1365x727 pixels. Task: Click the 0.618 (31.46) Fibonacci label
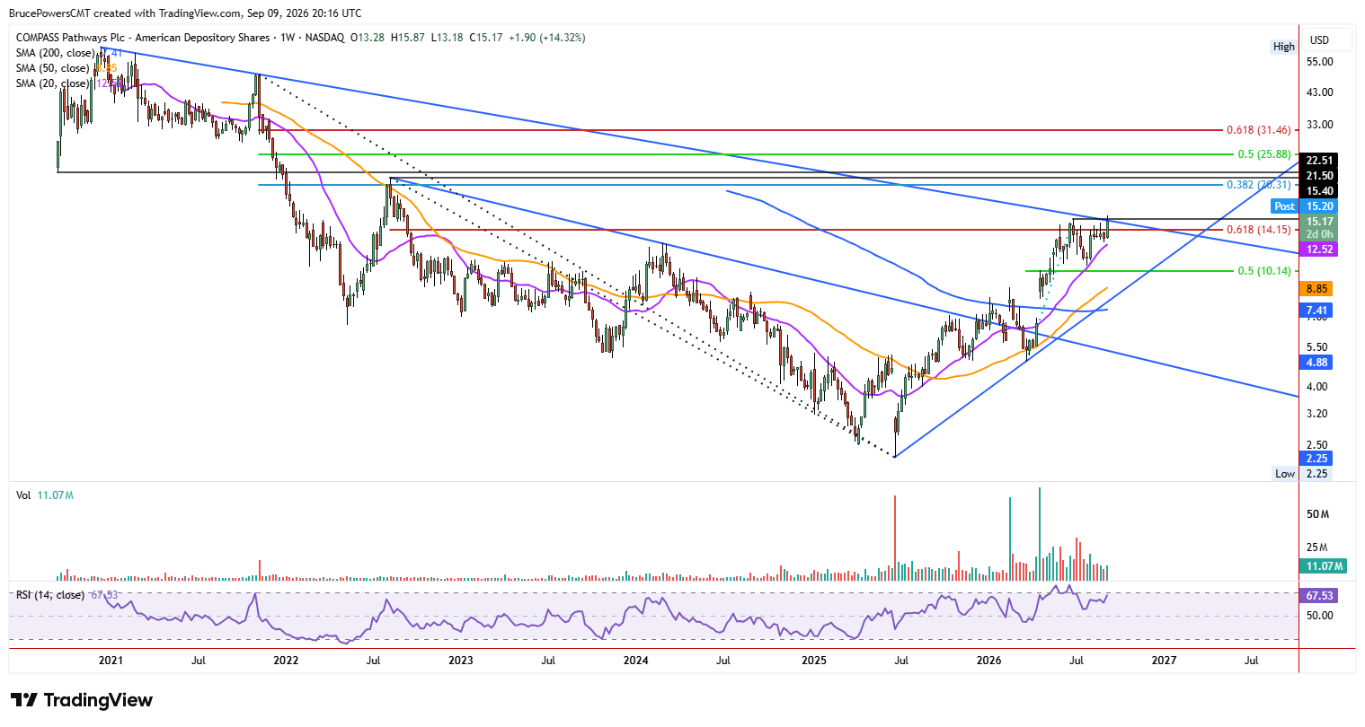click(x=1258, y=130)
